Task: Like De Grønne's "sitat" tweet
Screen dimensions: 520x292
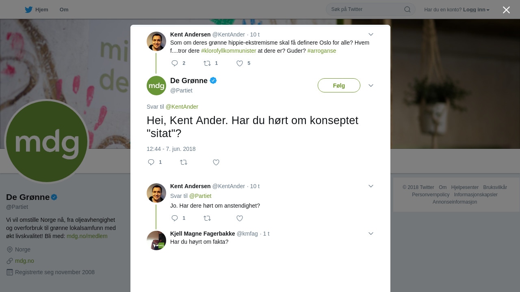Action: 216,162
